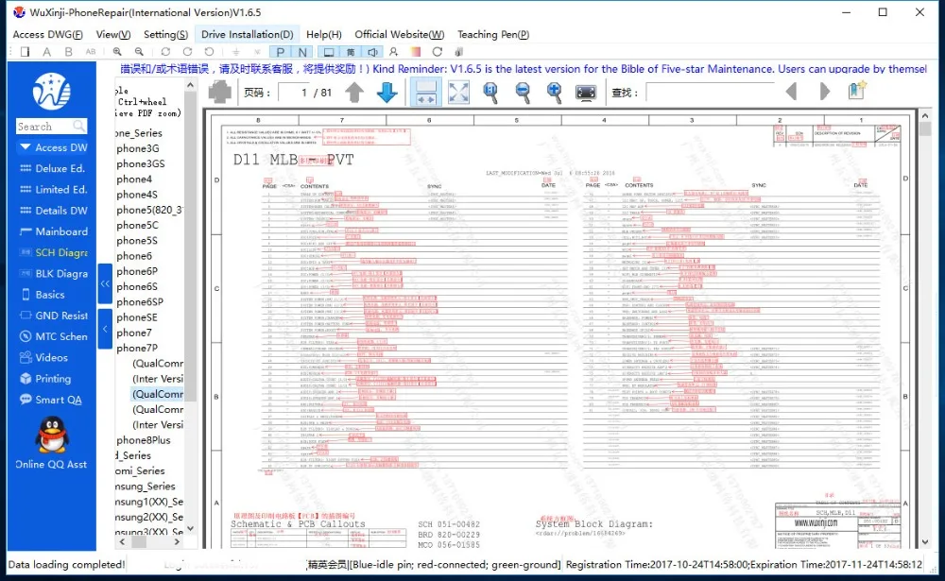Select Deluxe Ed. in the sidebar
This screenshot has height=581, width=945.
click(x=52, y=168)
